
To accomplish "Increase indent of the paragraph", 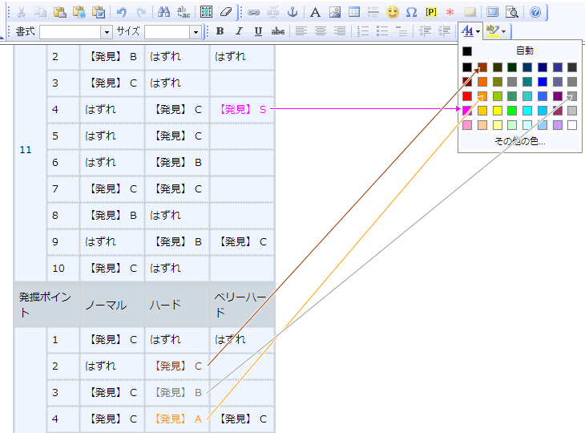I will point(444,31).
